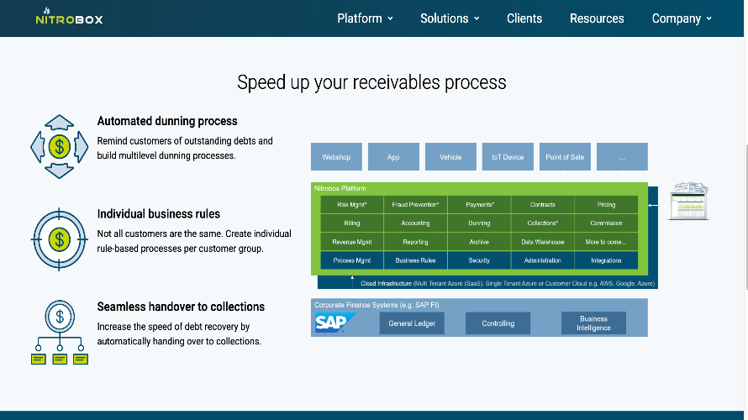Expand the Company dropdown menu
This screenshot has width=748, height=420.
(x=682, y=18)
